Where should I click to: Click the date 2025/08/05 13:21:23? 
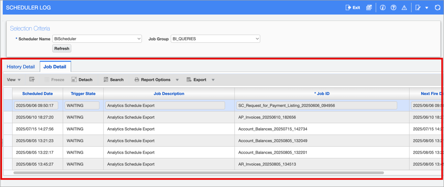pyautogui.click(x=35, y=141)
